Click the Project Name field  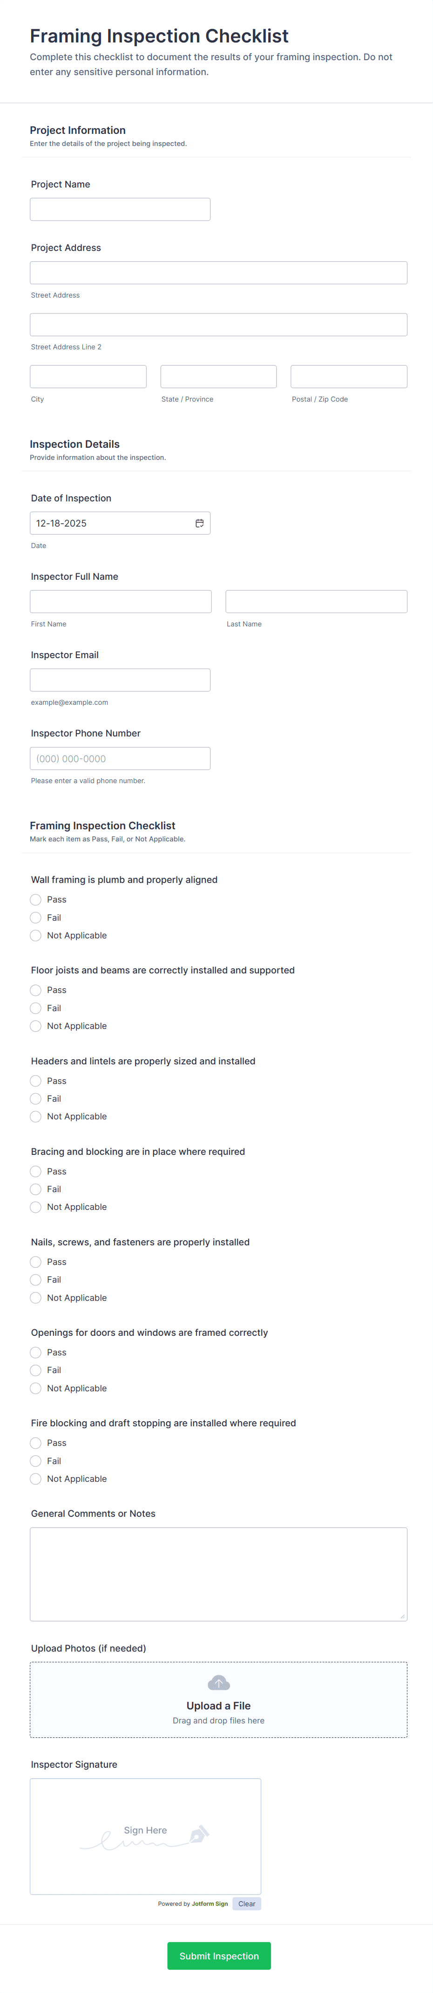[120, 209]
